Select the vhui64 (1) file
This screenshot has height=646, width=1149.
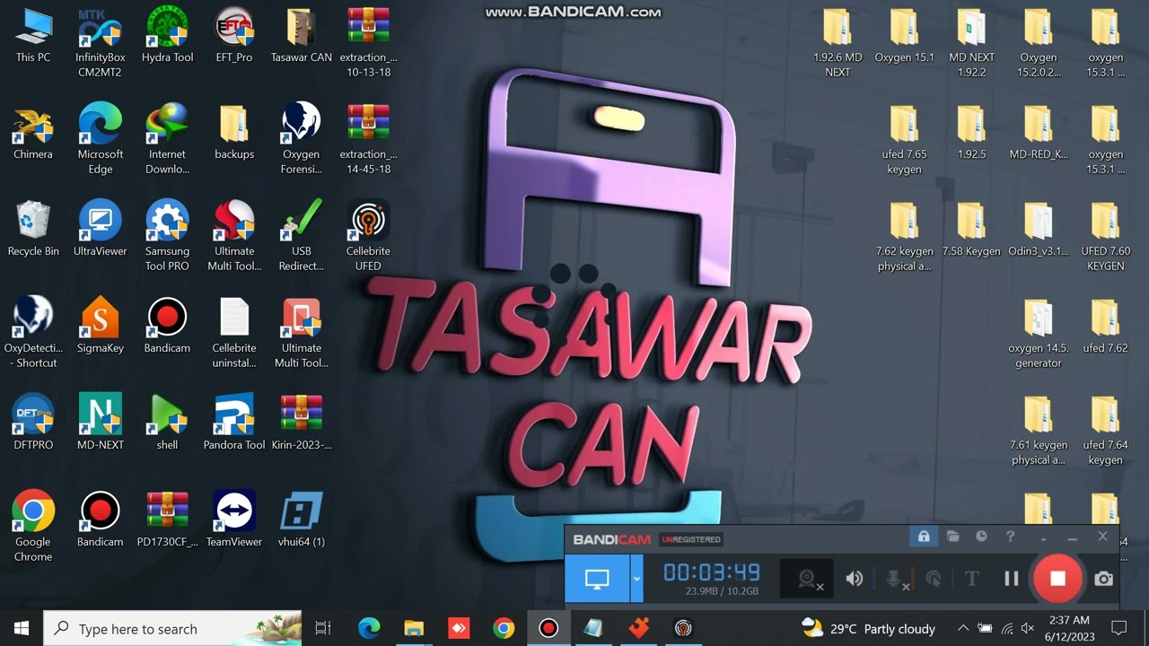[302, 520]
